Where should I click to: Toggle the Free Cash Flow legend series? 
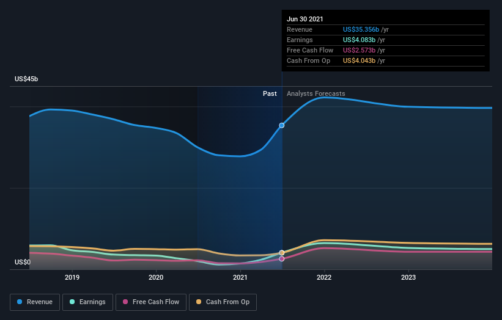(x=151, y=302)
